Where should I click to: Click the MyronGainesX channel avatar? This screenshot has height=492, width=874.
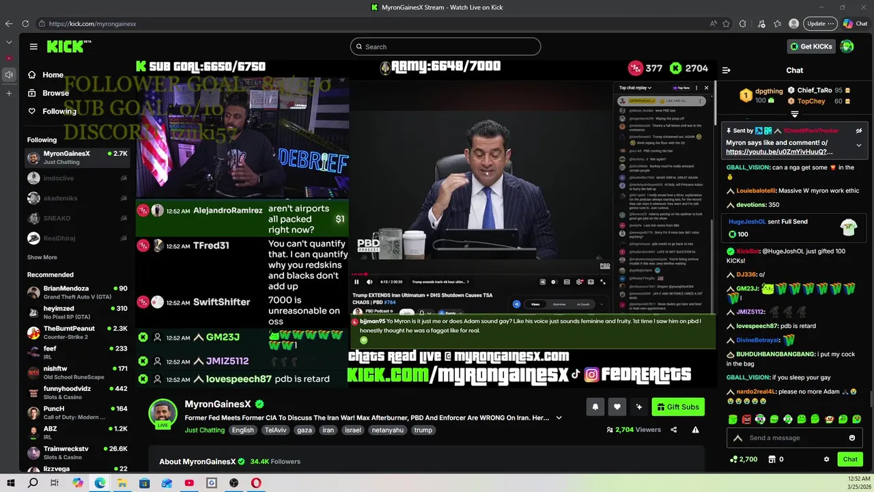[163, 413]
